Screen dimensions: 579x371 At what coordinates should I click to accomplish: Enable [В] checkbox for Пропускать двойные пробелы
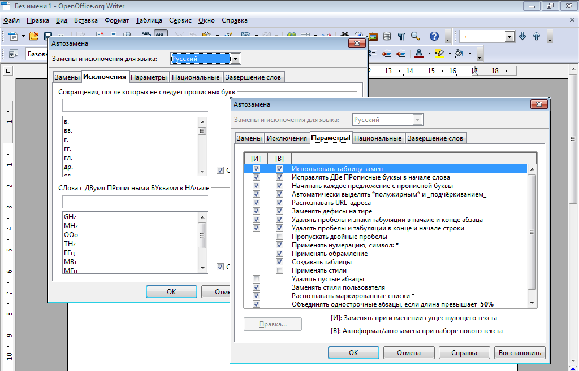click(279, 237)
